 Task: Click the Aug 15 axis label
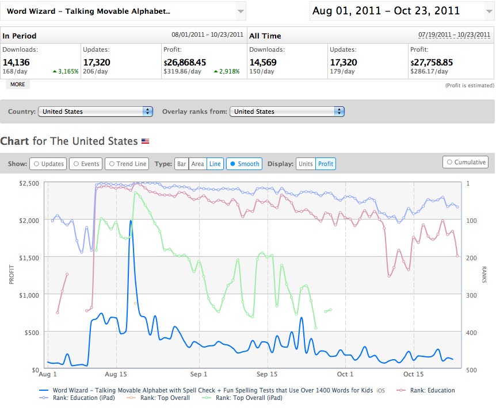point(116,374)
